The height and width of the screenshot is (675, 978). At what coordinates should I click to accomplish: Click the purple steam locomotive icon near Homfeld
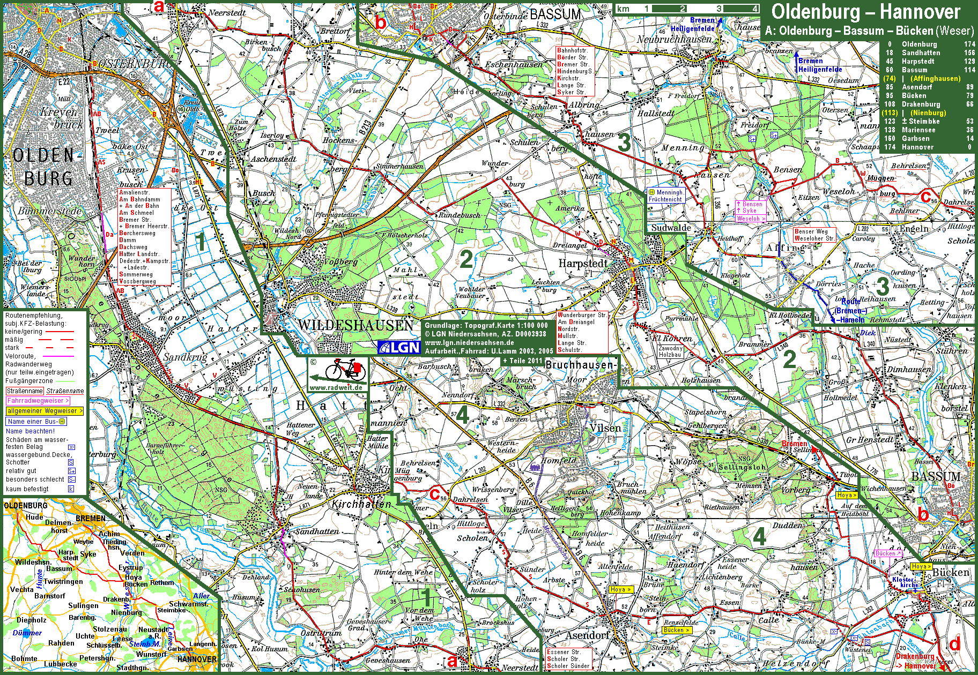535,467
